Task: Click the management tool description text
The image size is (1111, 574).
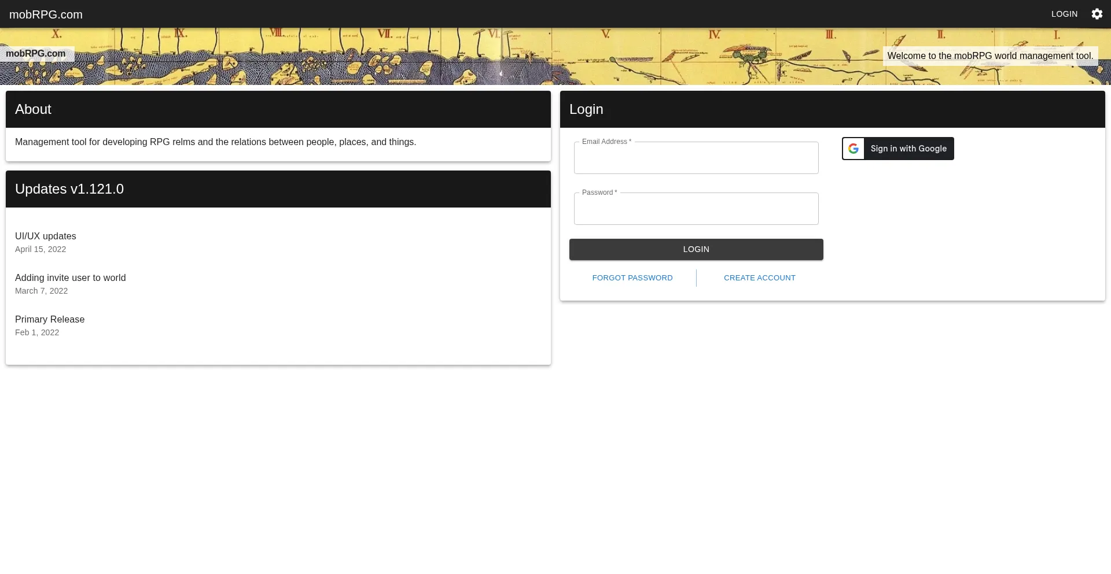Action: [215, 142]
